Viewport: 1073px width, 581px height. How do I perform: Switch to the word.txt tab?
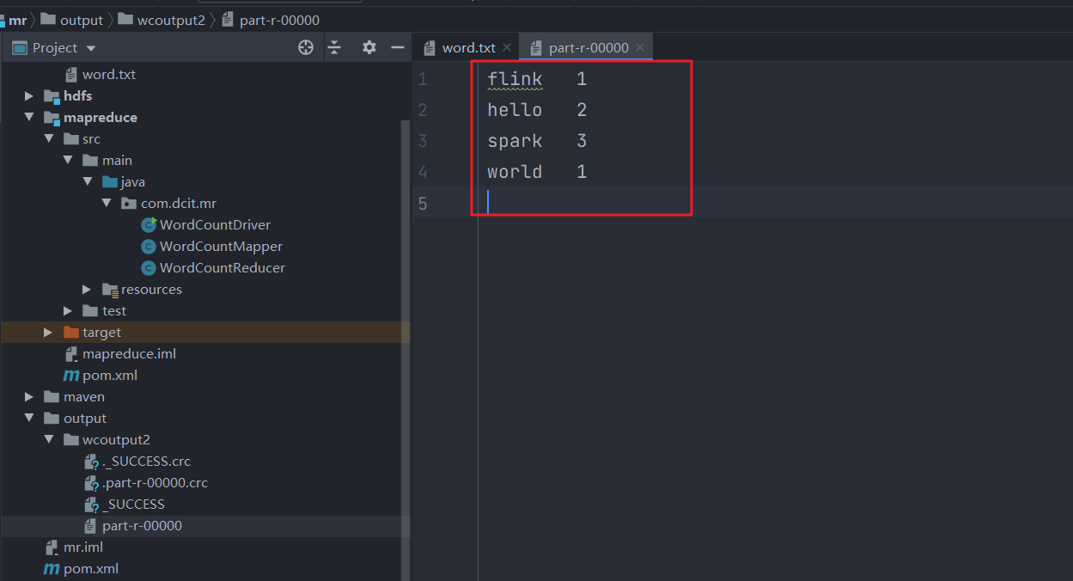[x=468, y=48]
